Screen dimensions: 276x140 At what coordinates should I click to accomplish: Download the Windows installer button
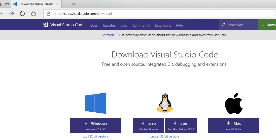[96, 126]
